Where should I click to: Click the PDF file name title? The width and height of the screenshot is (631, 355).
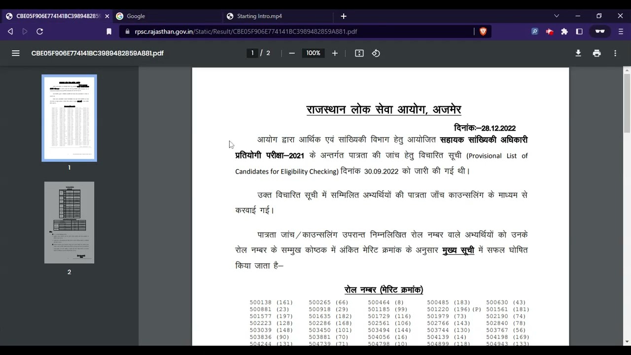click(98, 53)
